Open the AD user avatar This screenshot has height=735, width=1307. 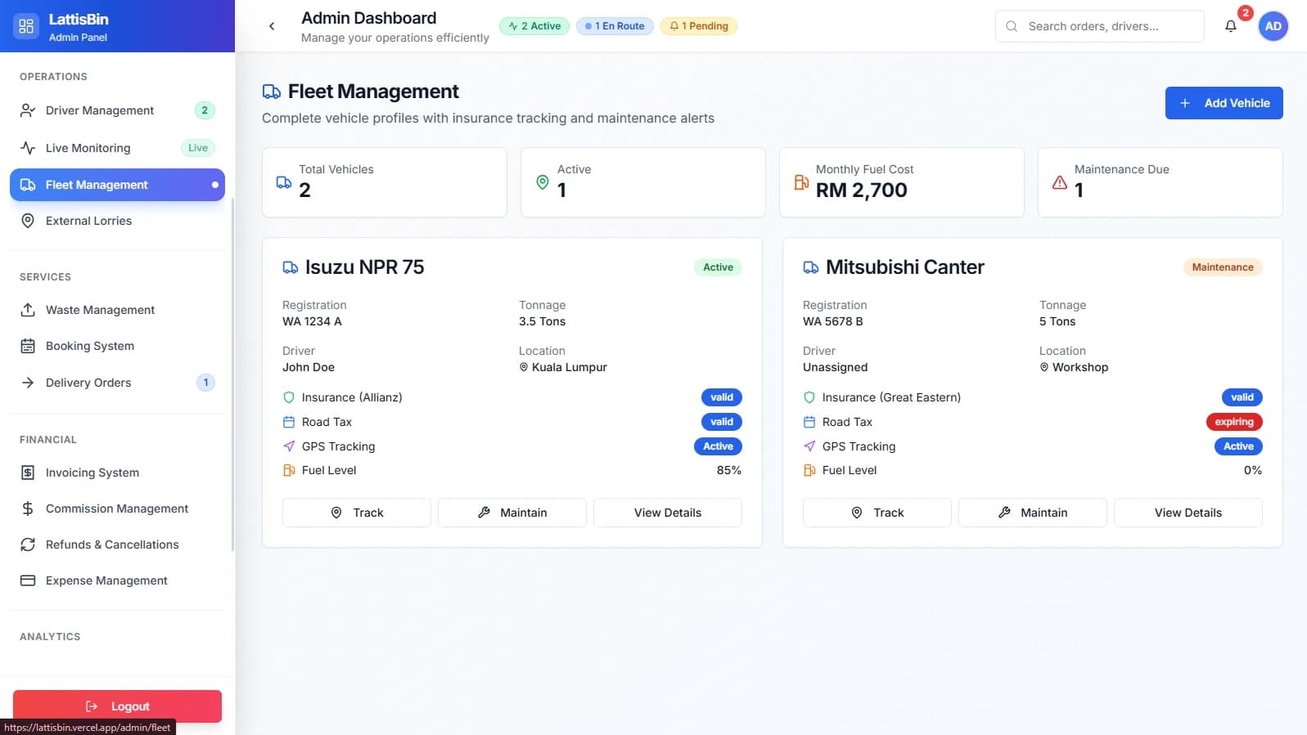(x=1273, y=26)
